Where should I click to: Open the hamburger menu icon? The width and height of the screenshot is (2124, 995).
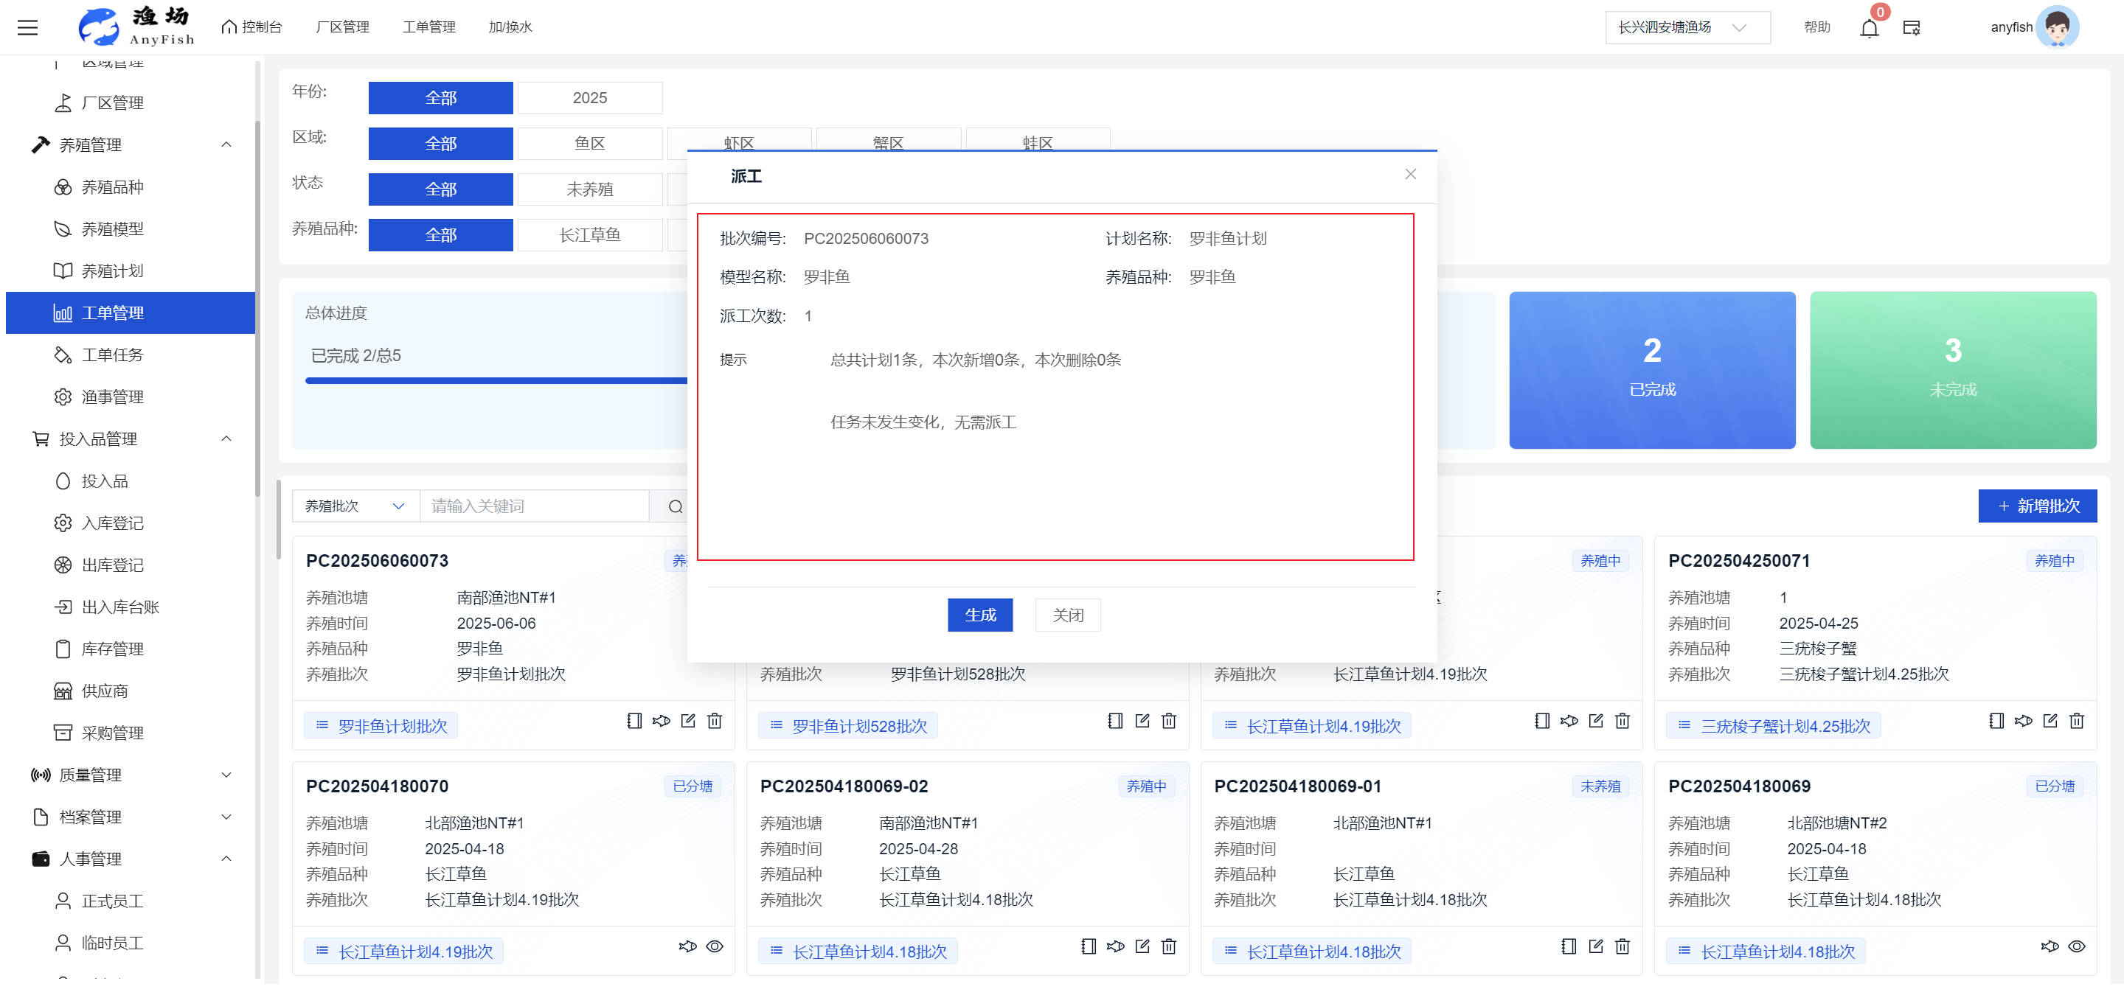click(x=28, y=28)
